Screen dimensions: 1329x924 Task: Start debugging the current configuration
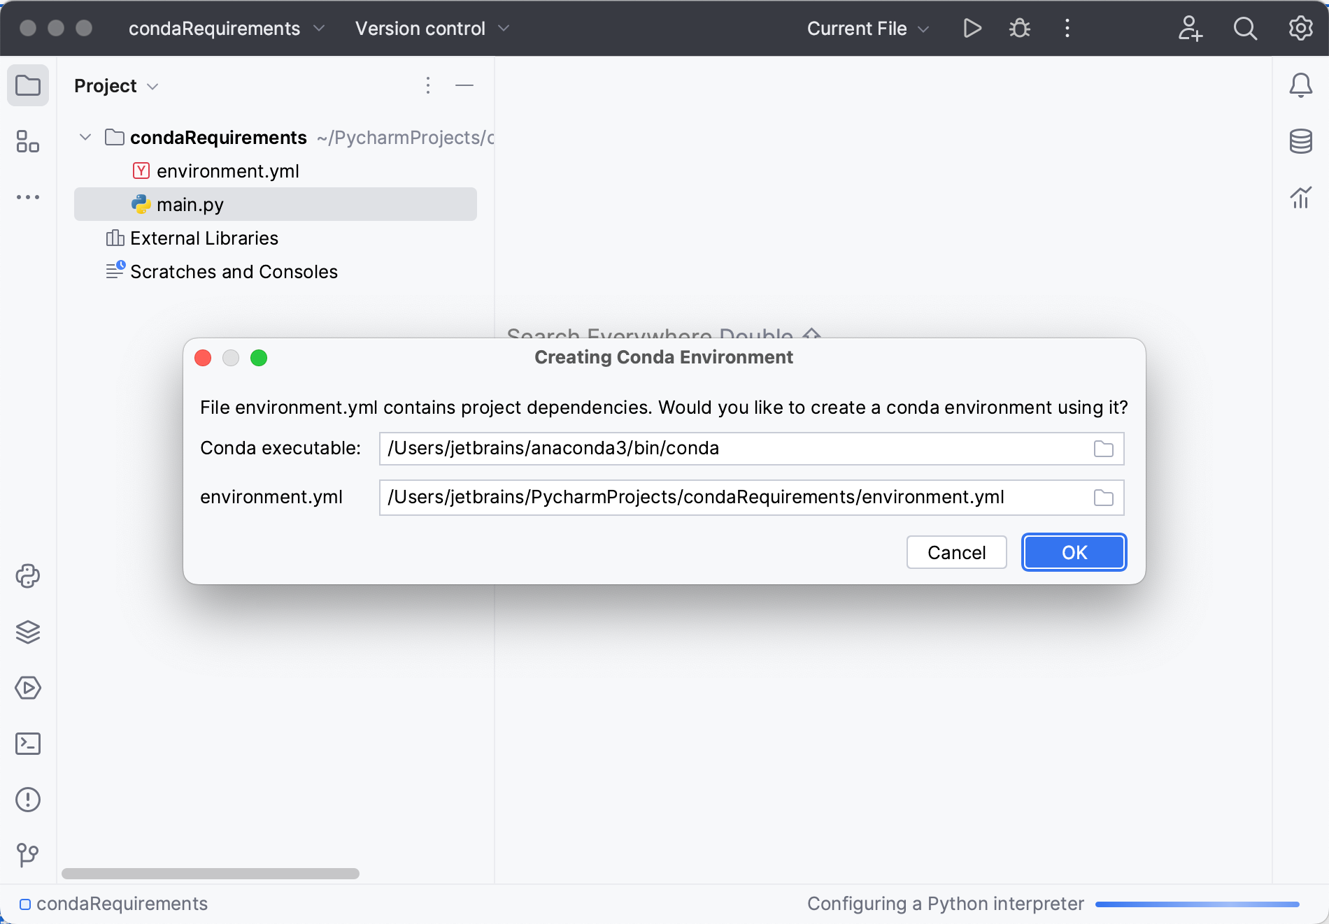(x=1019, y=28)
